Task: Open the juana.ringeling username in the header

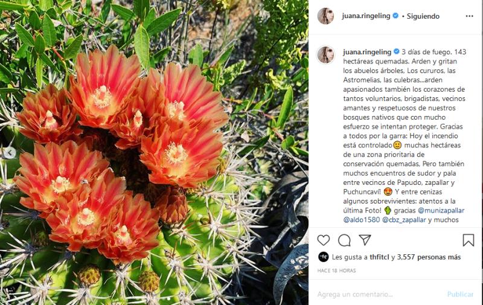Action: click(x=366, y=16)
